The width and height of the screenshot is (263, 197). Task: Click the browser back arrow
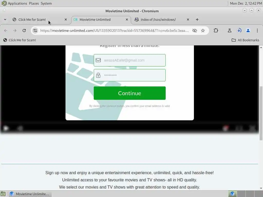click(6, 31)
